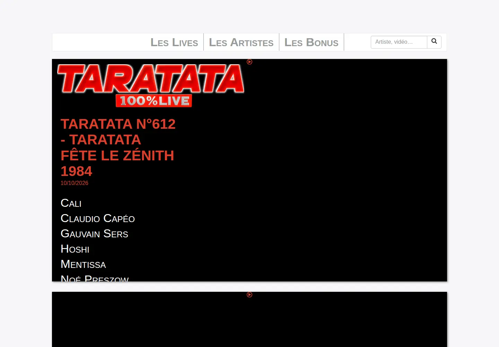Click the play icon above the Taratata N°612 card
The height and width of the screenshot is (347, 499).
tap(249, 62)
